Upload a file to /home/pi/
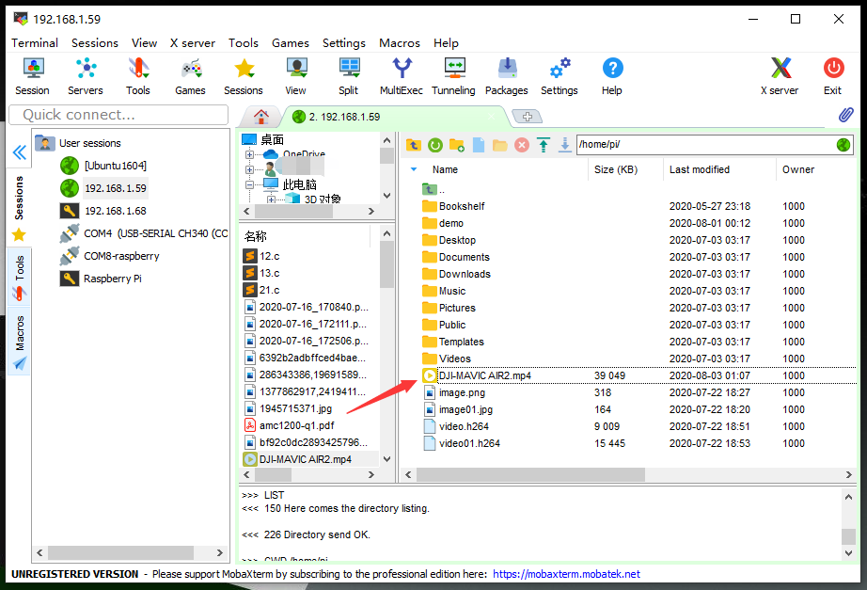The width and height of the screenshot is (867, 590). click(x=543, y=145)
